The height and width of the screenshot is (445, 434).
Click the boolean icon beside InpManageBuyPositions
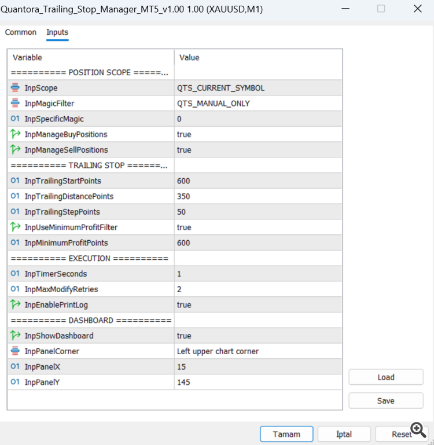point(15,134)
